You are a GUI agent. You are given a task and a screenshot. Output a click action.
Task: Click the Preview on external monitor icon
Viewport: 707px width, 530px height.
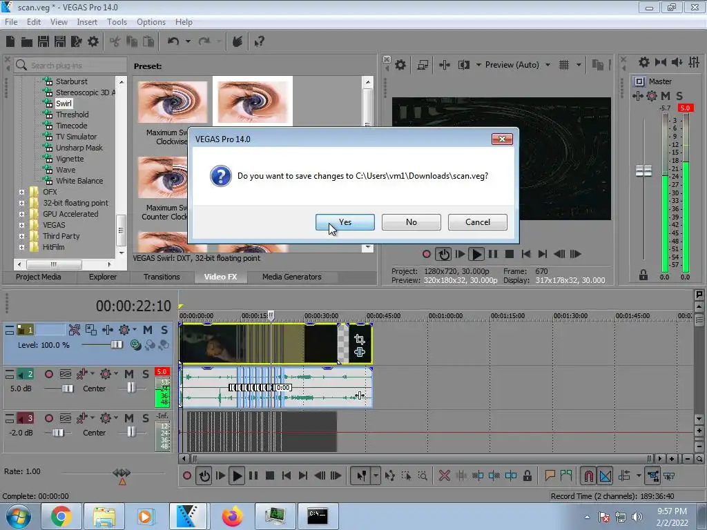(423, 65)
